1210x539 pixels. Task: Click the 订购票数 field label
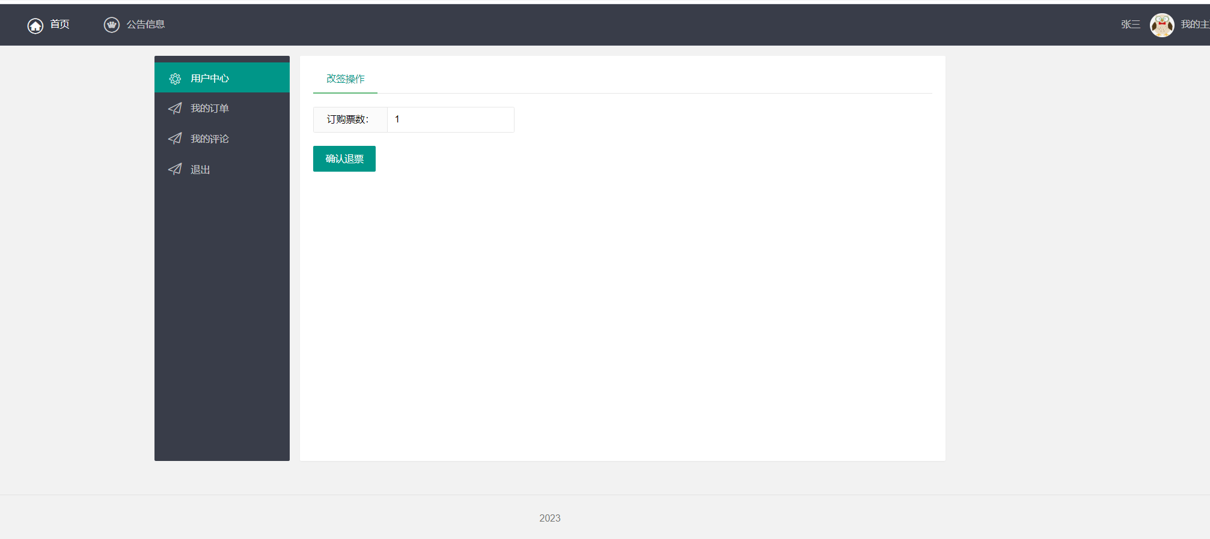coord(348,119)
